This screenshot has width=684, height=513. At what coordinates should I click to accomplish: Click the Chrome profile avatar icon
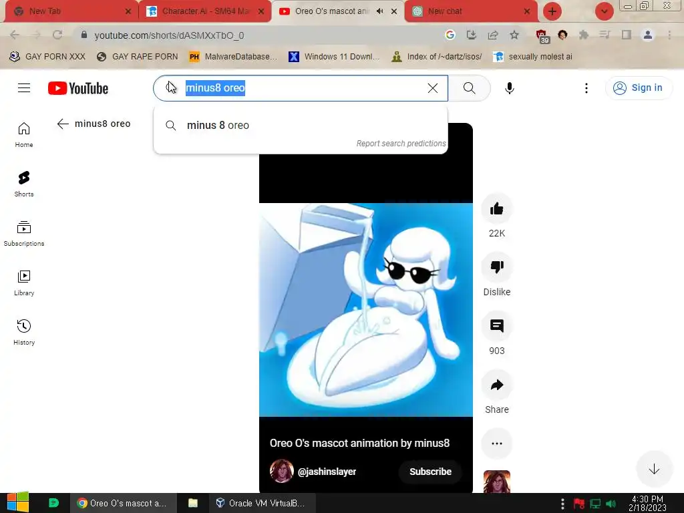pos(648,35)
